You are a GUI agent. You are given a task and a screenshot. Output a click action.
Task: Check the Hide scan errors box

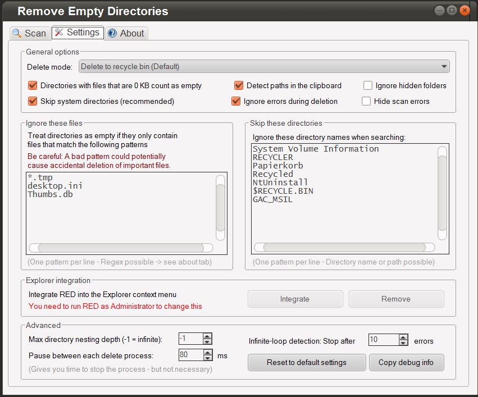[x=366, y=102]
